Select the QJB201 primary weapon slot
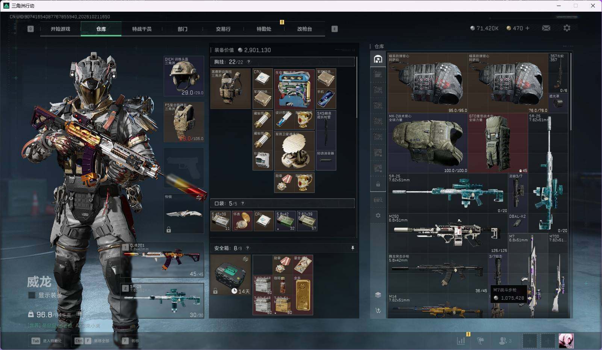This screenshot has height=350, width=602. coord(162,260)
